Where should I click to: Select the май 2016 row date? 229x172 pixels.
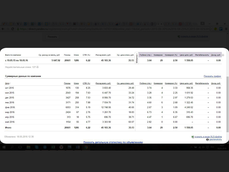[x=10, y=122]
